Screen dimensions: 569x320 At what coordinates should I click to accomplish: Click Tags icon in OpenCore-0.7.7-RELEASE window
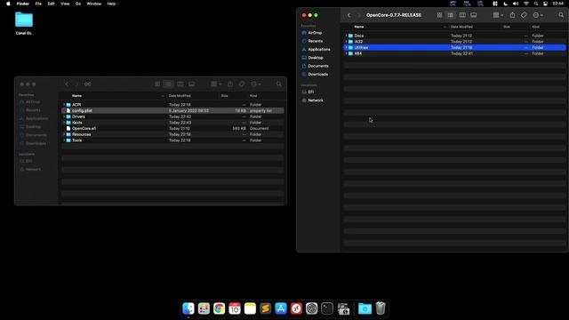(524, 15)
